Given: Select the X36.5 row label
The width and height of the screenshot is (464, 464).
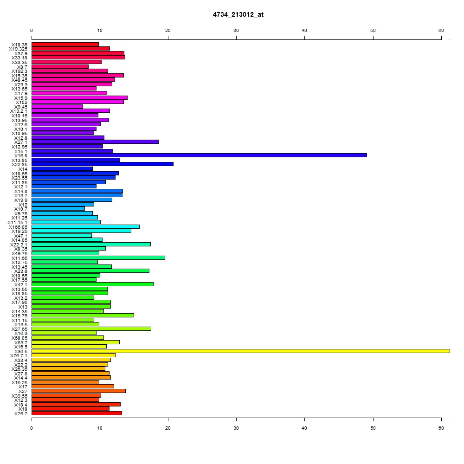Looking at the screenshot, I should (21, 351).
